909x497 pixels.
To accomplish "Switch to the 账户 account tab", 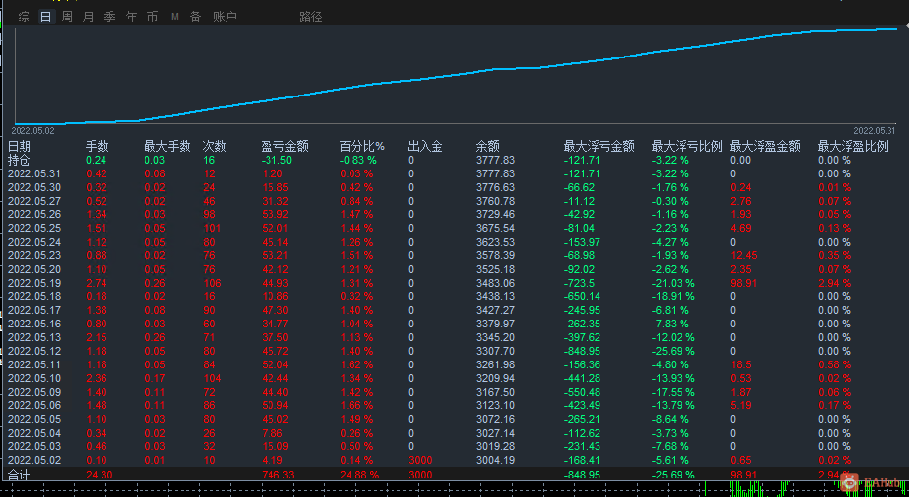I will point(225,17).
